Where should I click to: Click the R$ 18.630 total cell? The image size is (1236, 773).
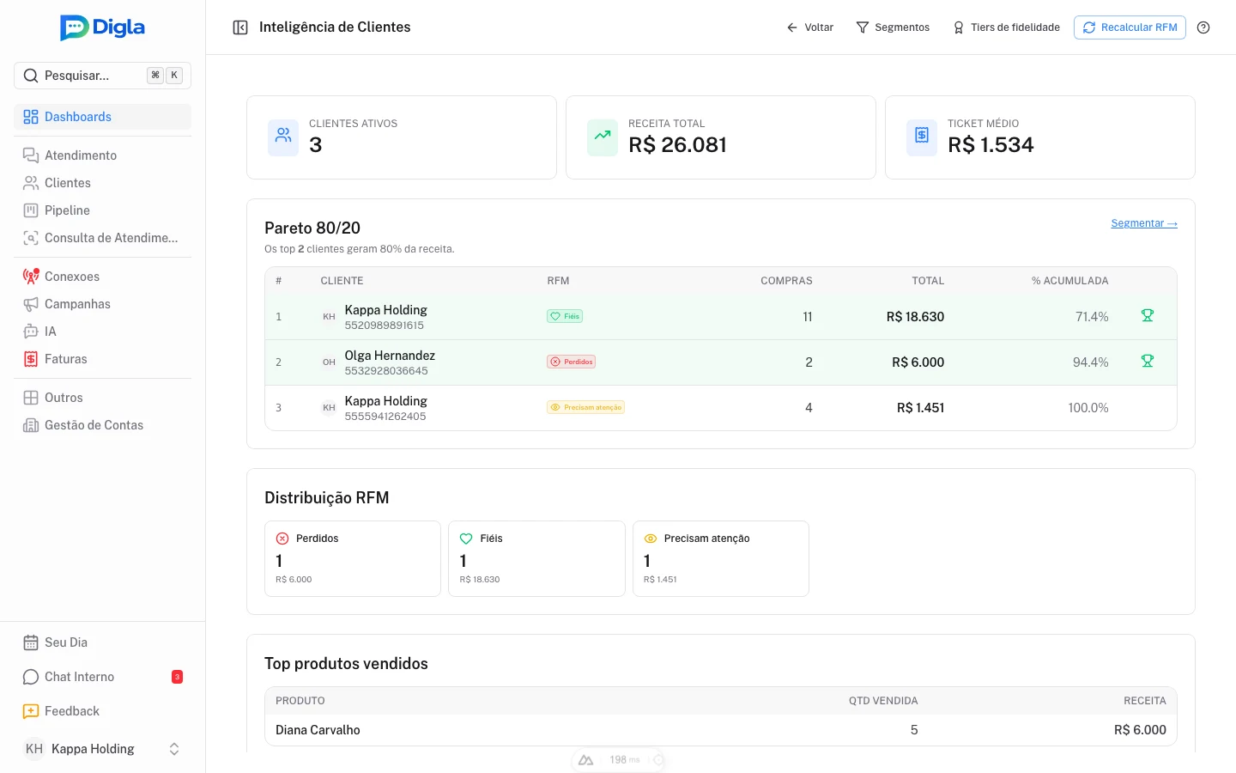point(915,317)
